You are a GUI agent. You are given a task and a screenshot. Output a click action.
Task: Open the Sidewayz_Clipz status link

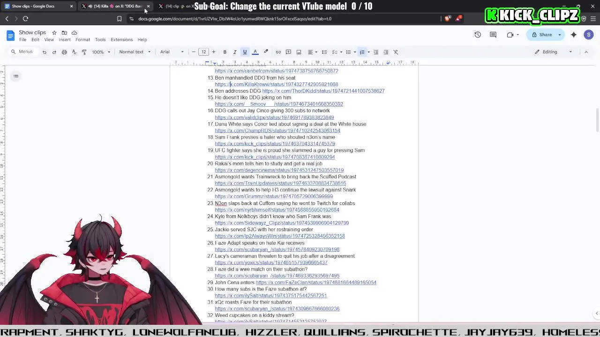click(x=282, y=223)
